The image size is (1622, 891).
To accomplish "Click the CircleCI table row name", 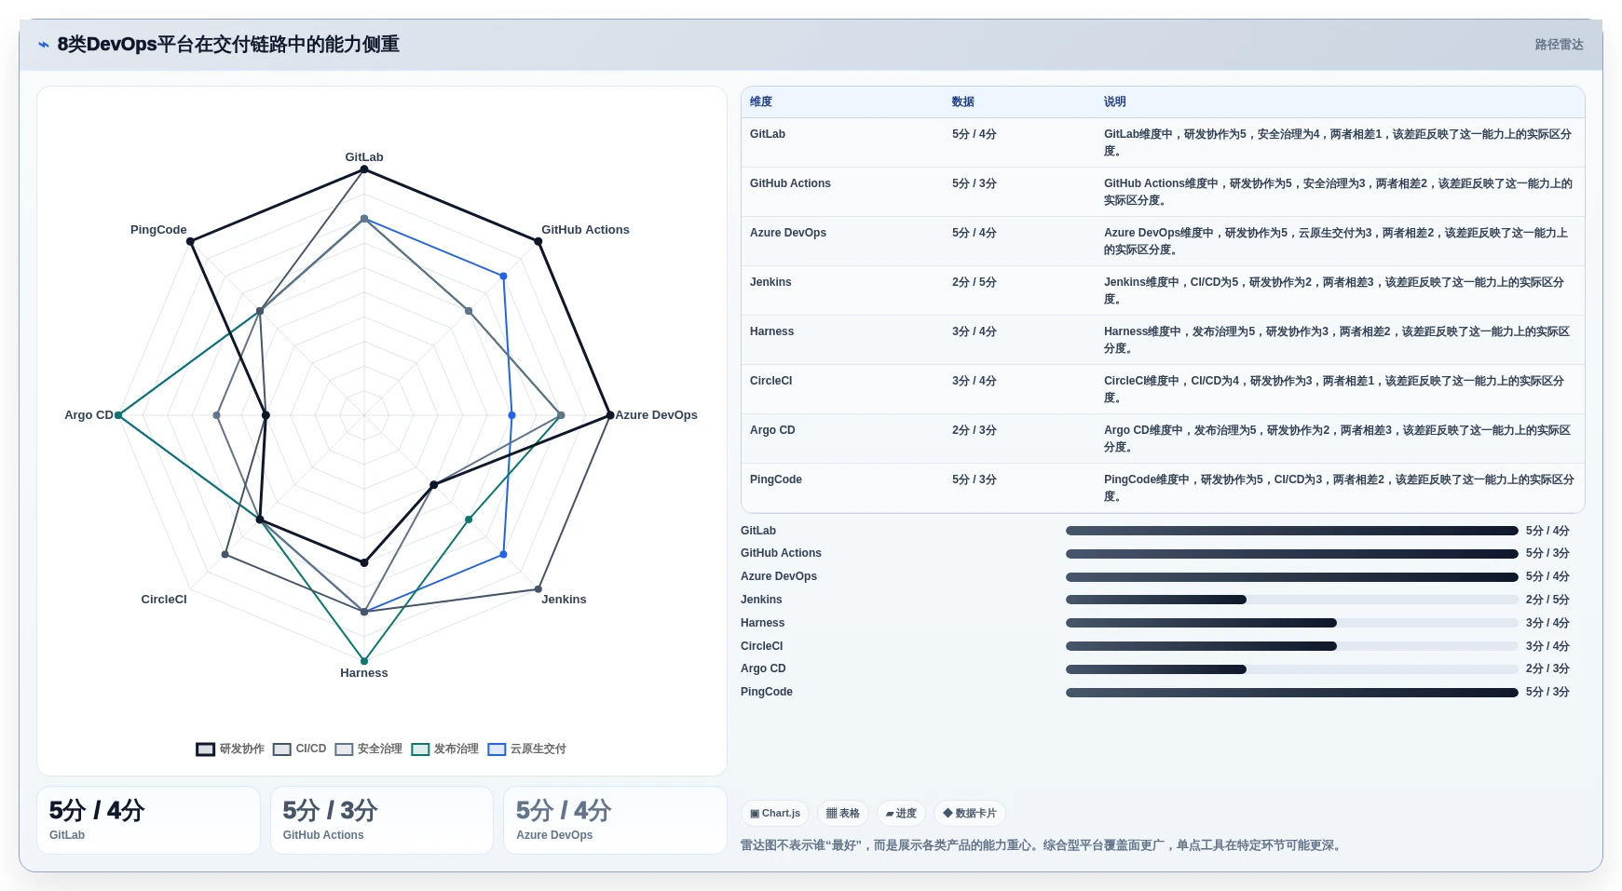I will (771, 381).
